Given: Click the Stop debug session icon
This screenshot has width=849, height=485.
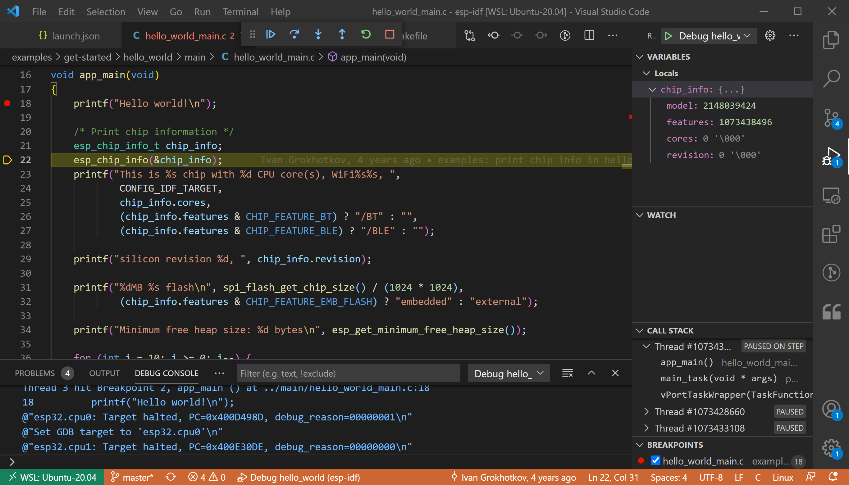Looking at the screenshot, I should tap(389, 35).
